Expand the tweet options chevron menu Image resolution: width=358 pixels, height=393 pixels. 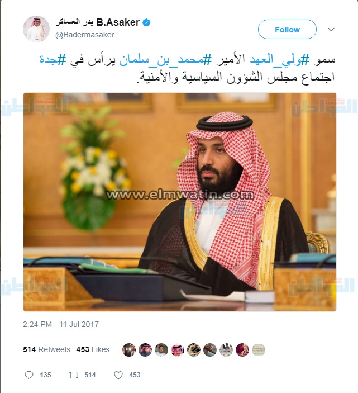tap(331, 30)
